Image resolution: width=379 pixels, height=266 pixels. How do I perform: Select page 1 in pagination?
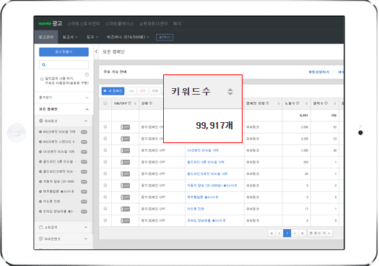pyautogui.click(x=287, y=233)
